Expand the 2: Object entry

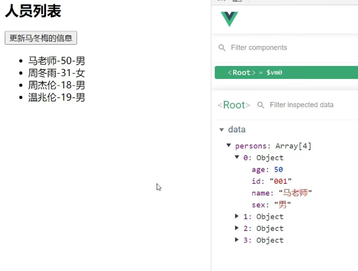pyautogui.click(x=237, y=229)
